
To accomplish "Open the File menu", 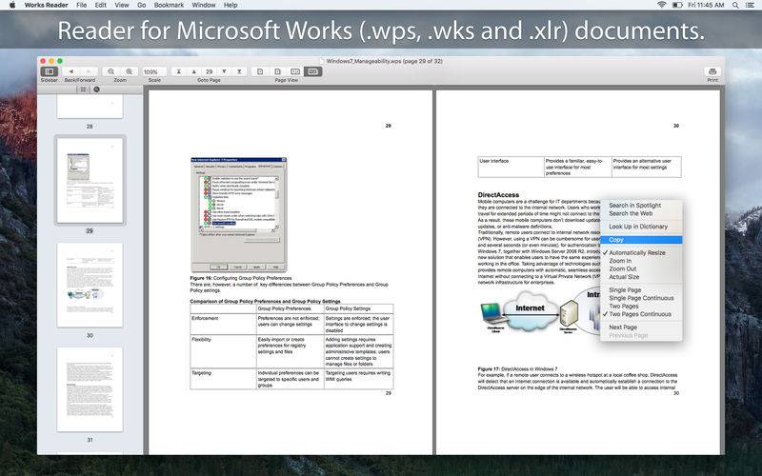I will [x=82, y=5].
